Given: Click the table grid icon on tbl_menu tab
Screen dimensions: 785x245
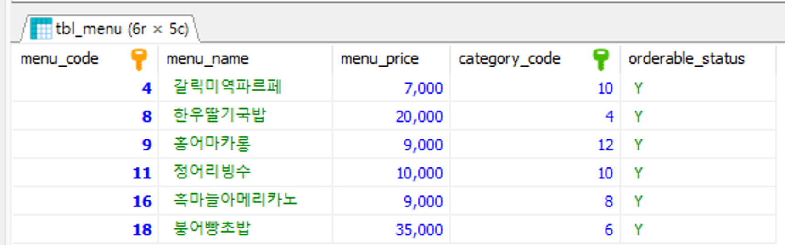Looking at the screenshot, I should 41,29.
